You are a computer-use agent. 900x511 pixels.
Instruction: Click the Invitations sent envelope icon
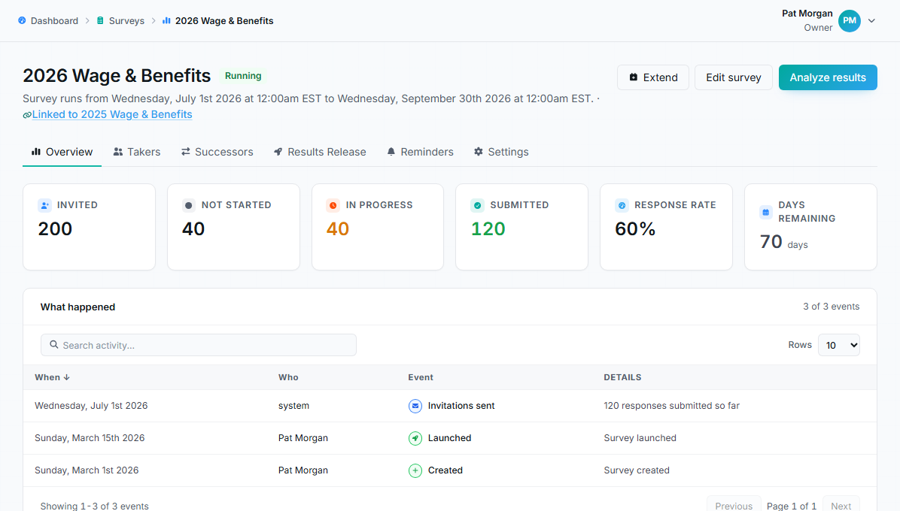415,406
